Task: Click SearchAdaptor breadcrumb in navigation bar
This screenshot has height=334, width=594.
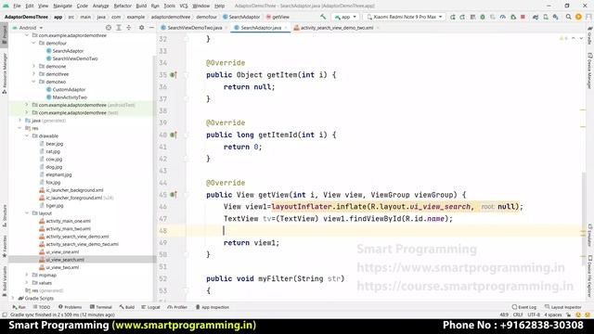Action: coord(241,17)
